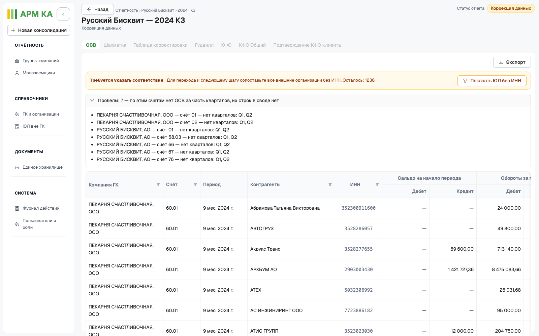Viewport: 539px width, 336px height.
Task: Select the Гудвилл tab
Action: [x=204, y=45]
